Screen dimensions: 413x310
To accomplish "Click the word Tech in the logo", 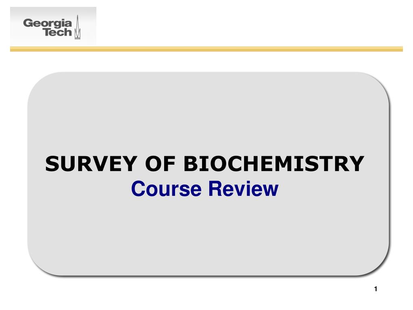I will pos(57,32).
